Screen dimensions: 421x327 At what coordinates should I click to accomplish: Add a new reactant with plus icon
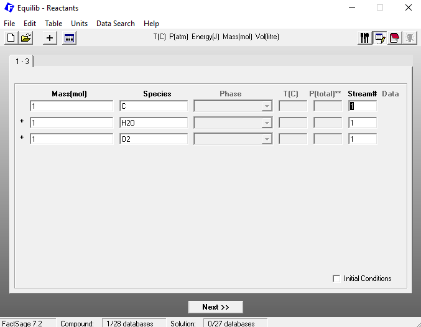pos(50,38)
